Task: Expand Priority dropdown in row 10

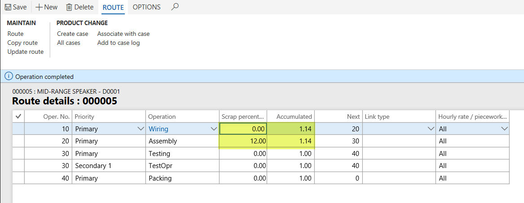Action: pyautogui.click(x=140, y=129)
